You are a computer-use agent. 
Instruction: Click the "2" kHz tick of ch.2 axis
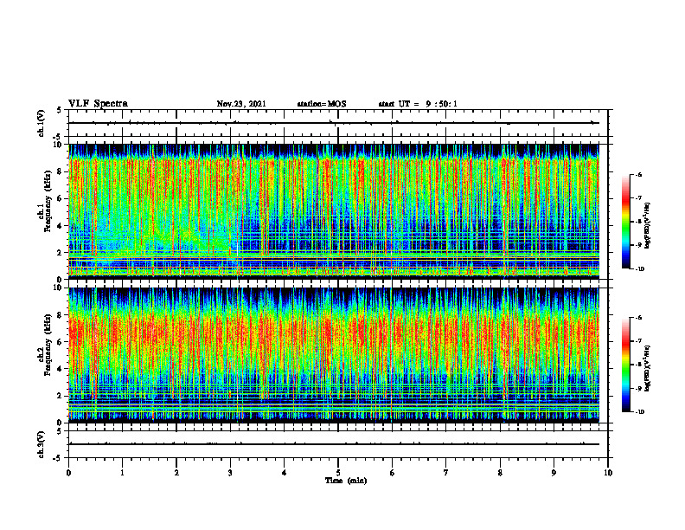(60, 396)
